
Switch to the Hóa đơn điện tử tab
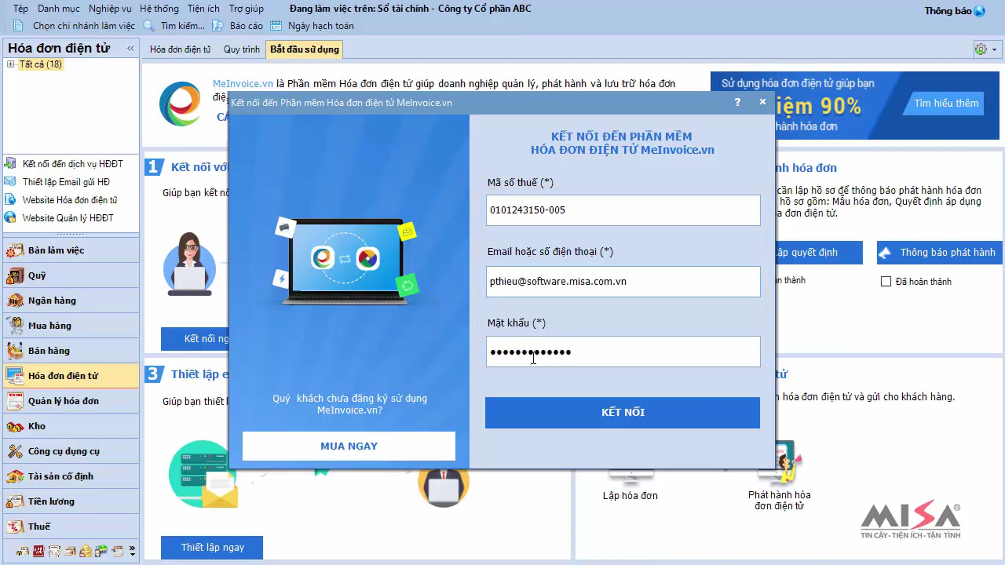pyautogui.click(x=180, y=49)
